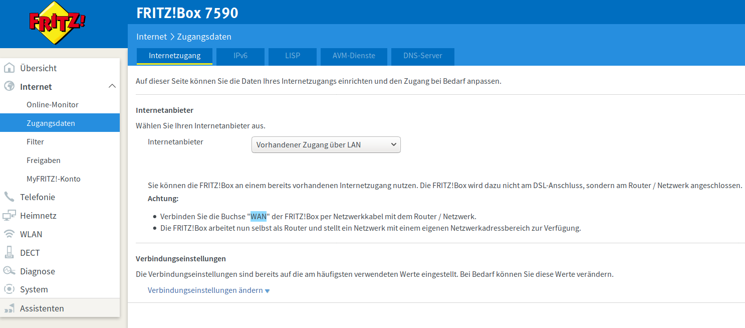
Task: Click the System gear icon
Action: (x=9, y=289)
